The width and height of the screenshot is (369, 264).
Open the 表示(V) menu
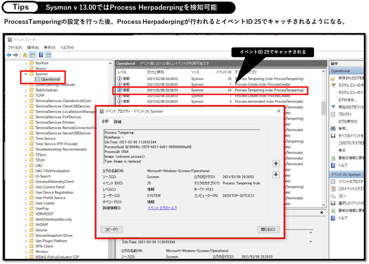coord(49,48)
